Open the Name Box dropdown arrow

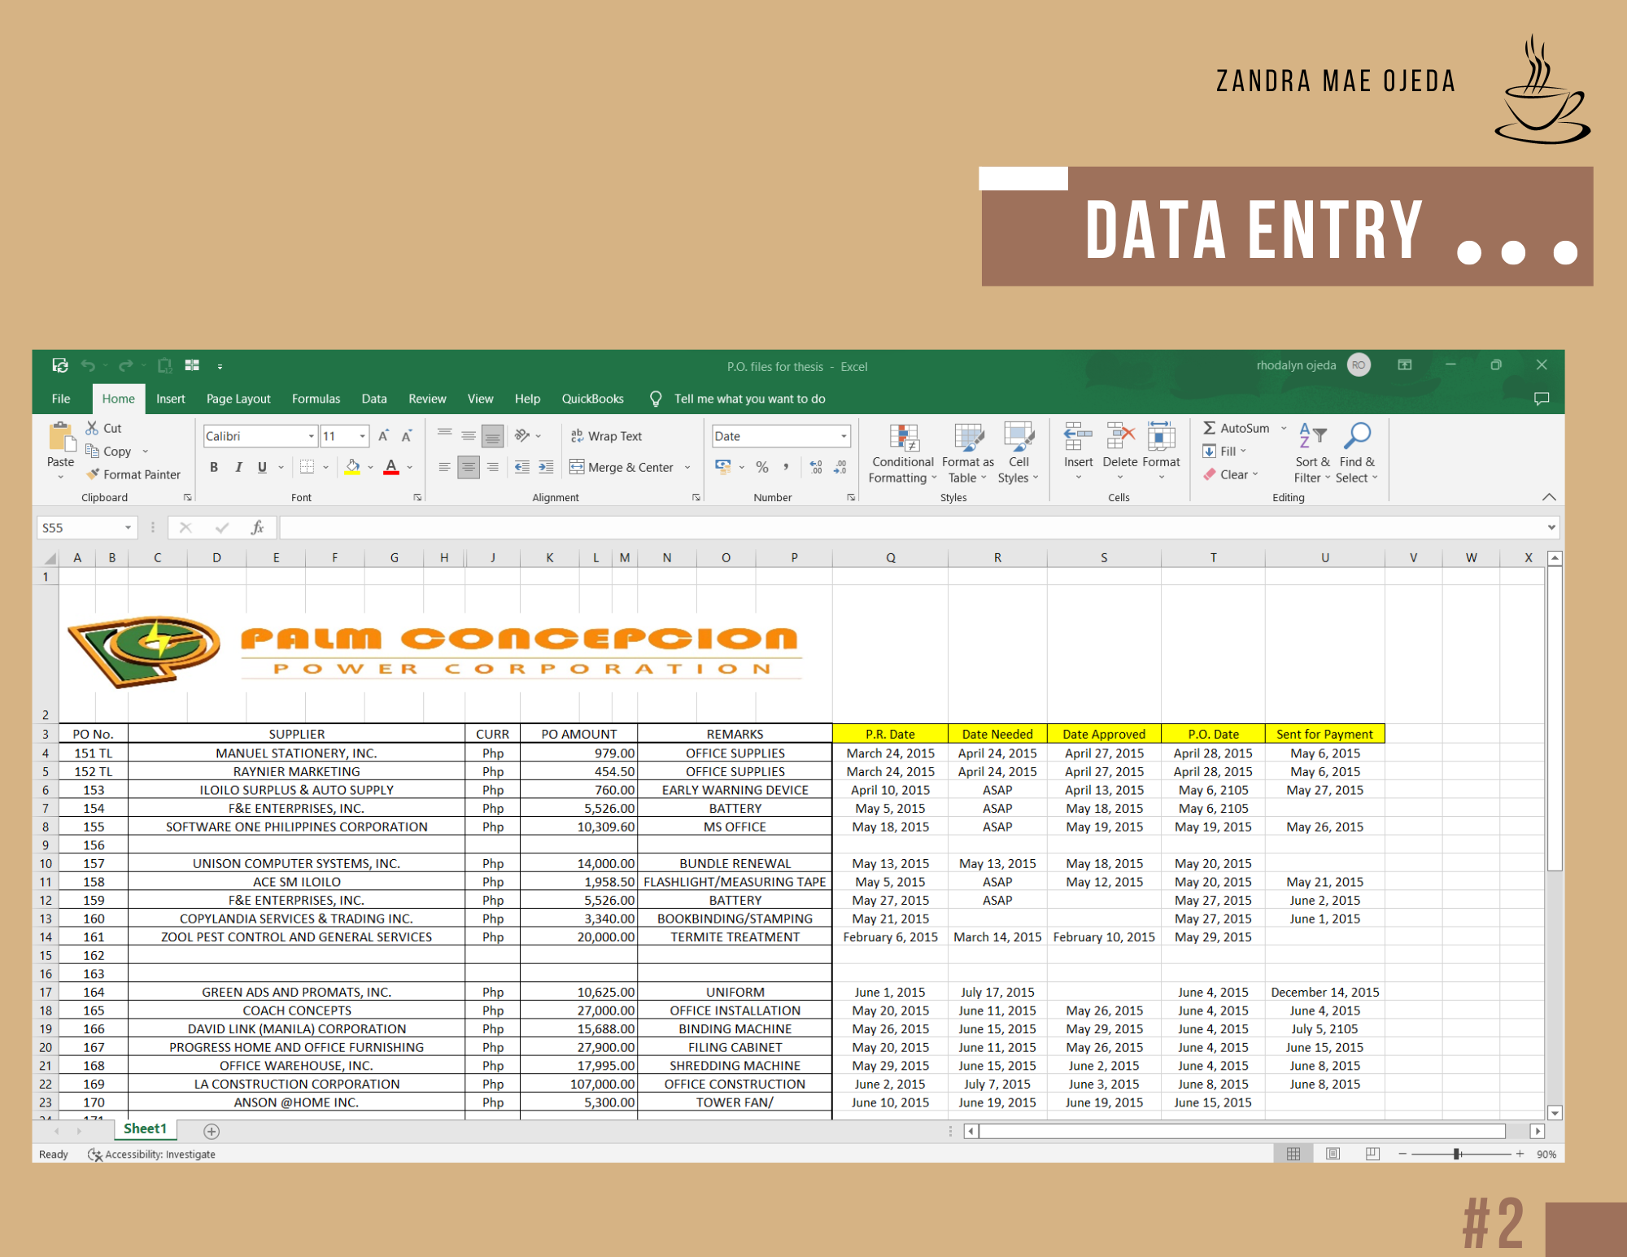click(128, 528)
